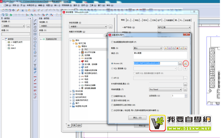Click the 其它 button in settings dialog
222x138 pixels.
(x=137, y=118)
